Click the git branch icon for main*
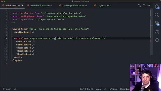161x91 pixels. click(4, 89)
